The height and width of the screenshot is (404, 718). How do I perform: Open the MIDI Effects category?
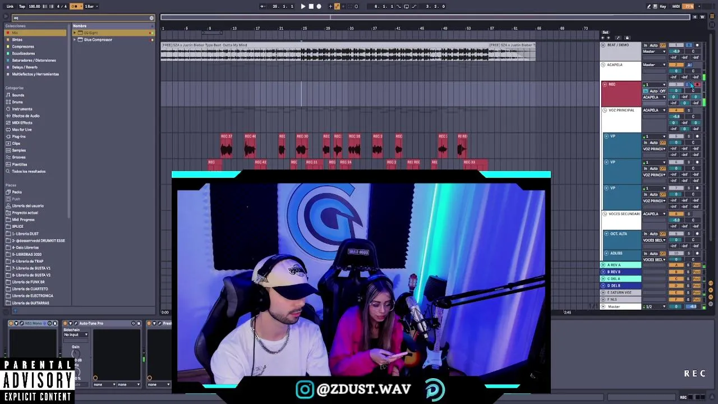coord(22,122)
